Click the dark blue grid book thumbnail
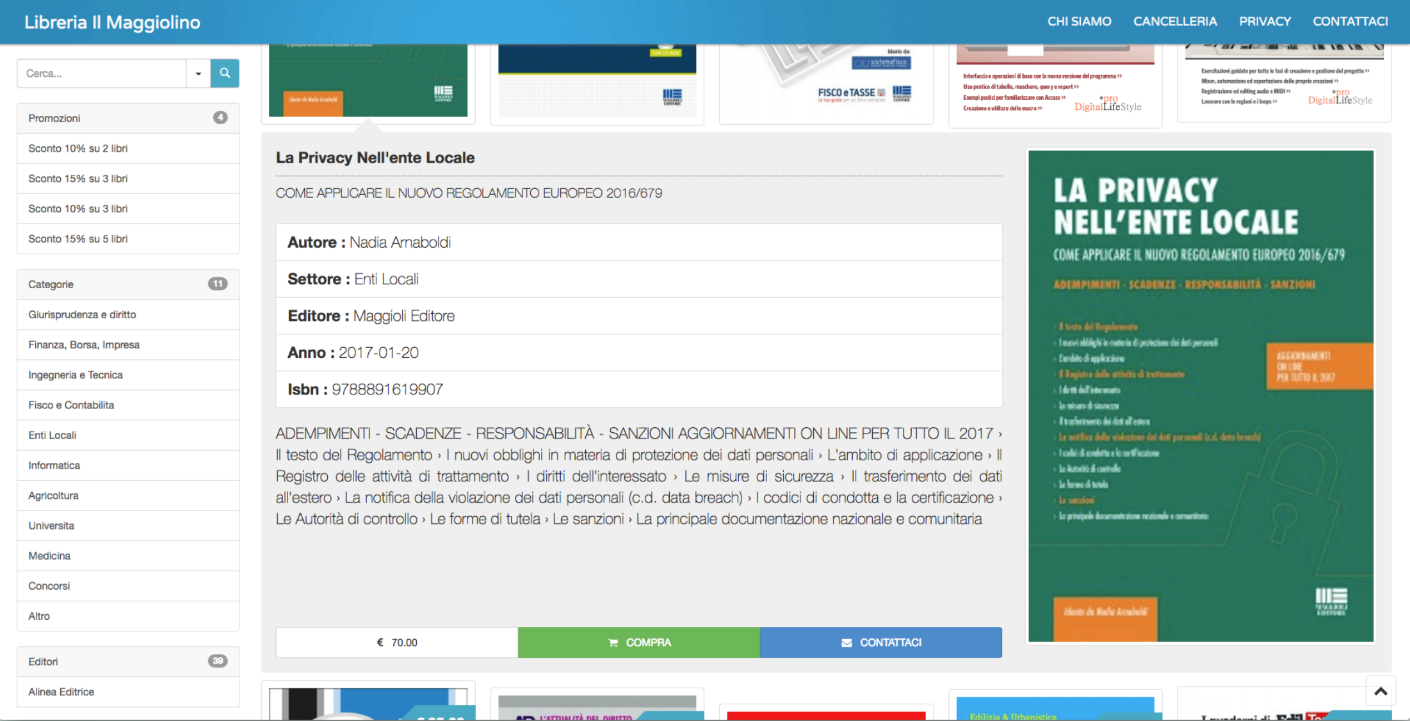Viewport: 1410px width, 721px height. click(597, 80)
